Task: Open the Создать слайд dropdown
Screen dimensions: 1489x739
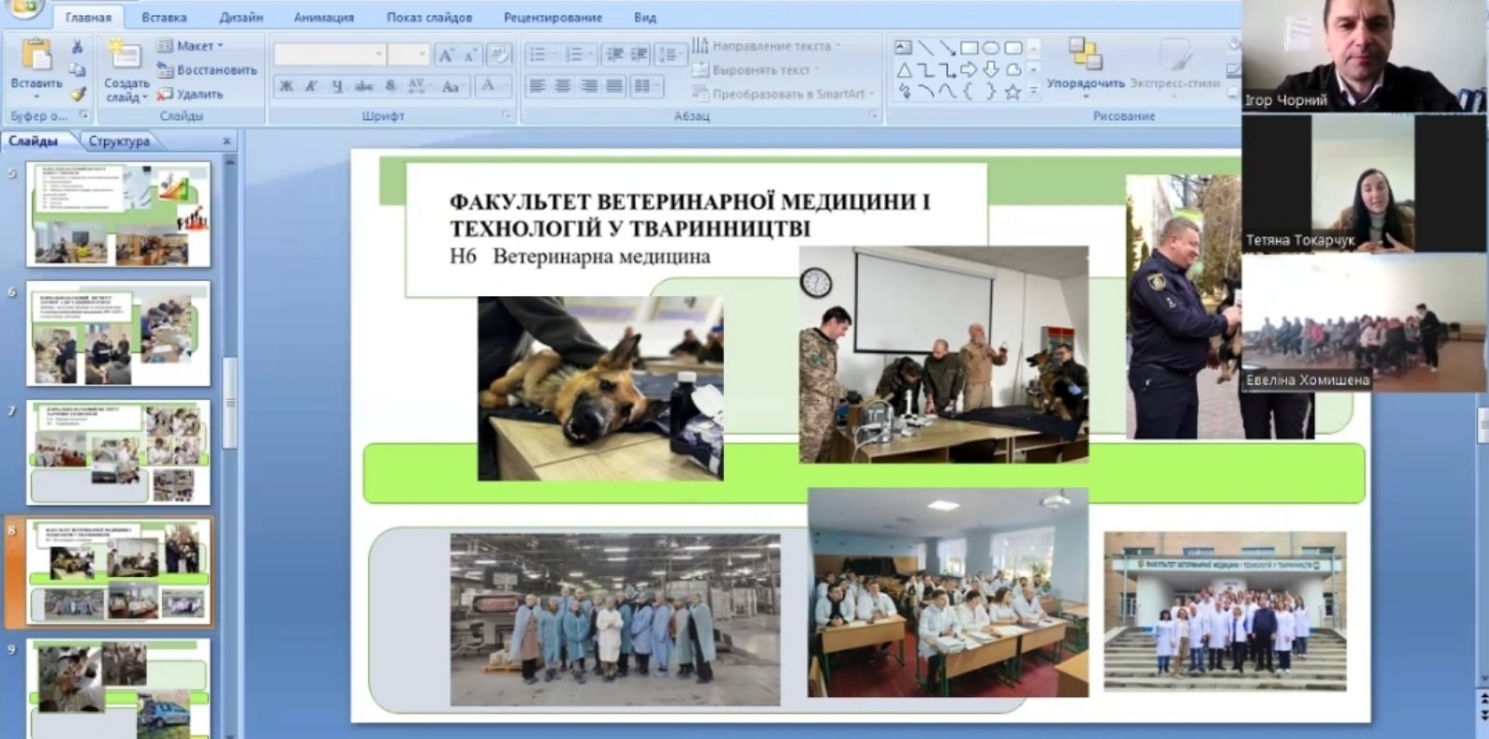Action: tap(126, 89)
